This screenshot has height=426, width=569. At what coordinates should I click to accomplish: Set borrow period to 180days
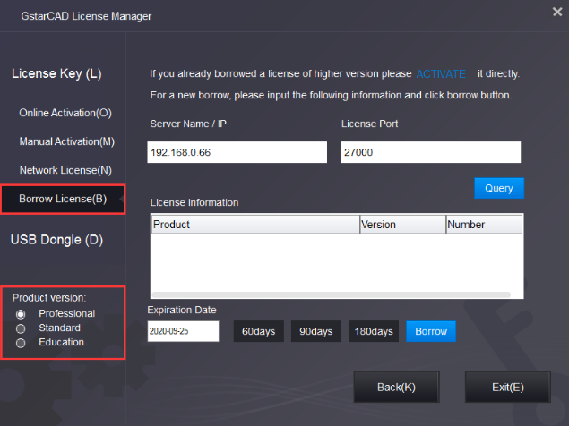pyautogui.click(x=374, y=331)
